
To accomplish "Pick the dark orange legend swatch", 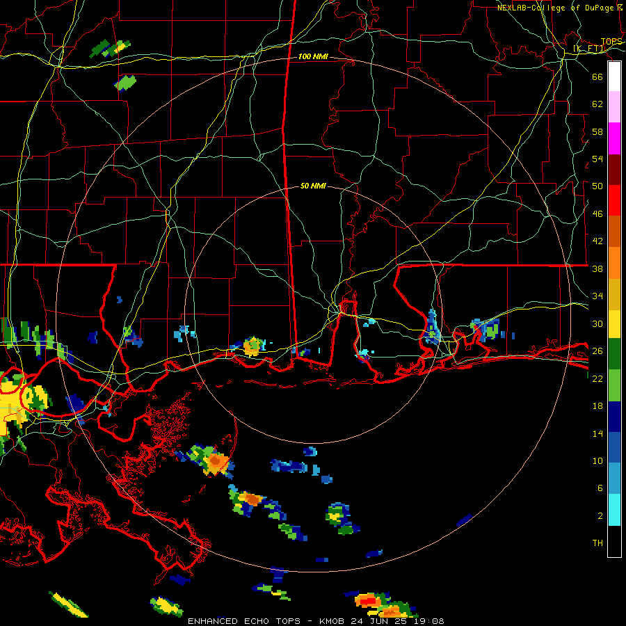I will [x=614, y=232].
